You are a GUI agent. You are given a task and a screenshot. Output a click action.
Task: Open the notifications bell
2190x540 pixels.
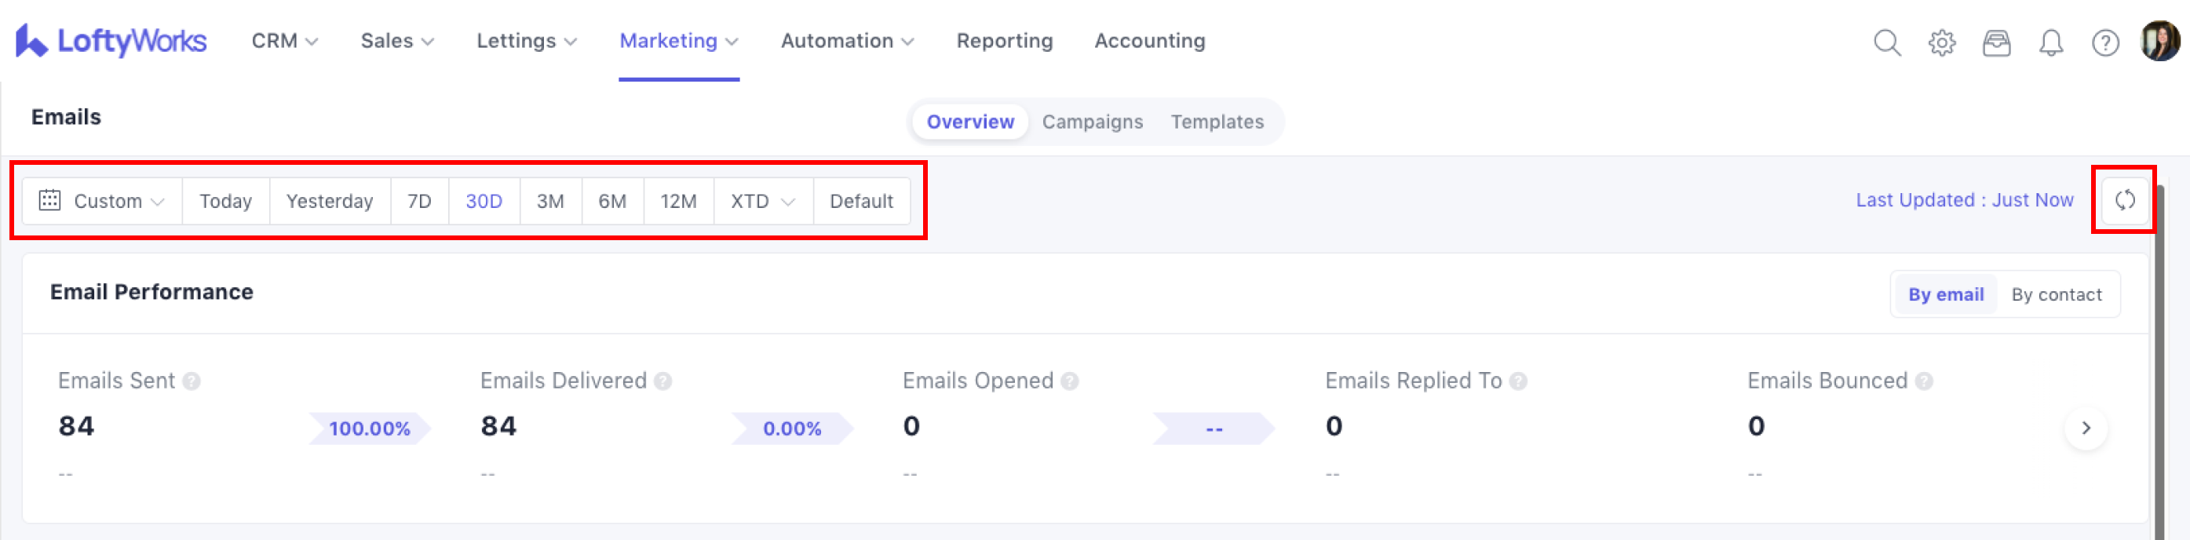(2050, 42)
